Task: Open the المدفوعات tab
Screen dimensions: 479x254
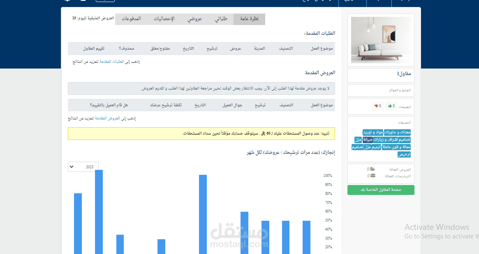Action: [x=131, y=19]
